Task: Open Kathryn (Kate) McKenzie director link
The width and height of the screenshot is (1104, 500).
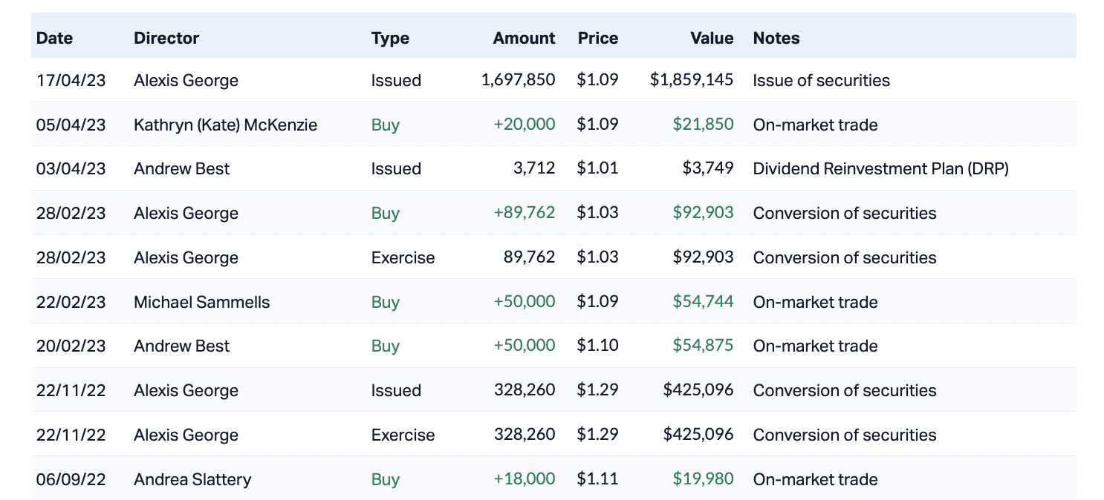Action: [x=225, y=125]
